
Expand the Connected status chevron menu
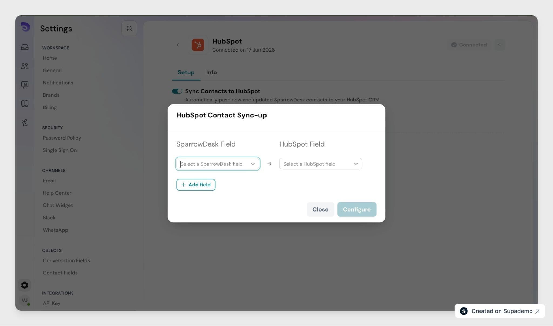pos(500,45)
